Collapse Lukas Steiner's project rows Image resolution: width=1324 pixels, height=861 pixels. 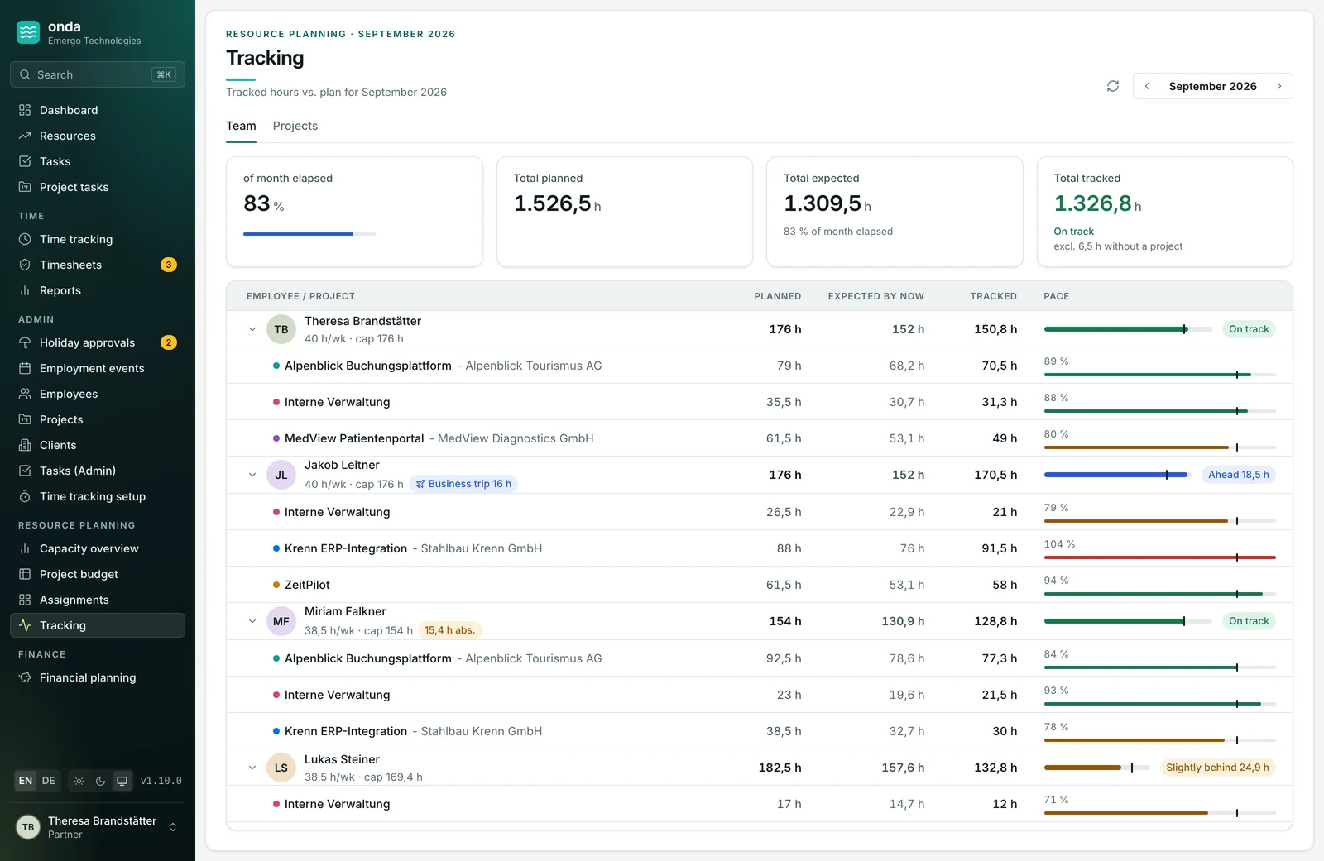(x=252, y=768)
